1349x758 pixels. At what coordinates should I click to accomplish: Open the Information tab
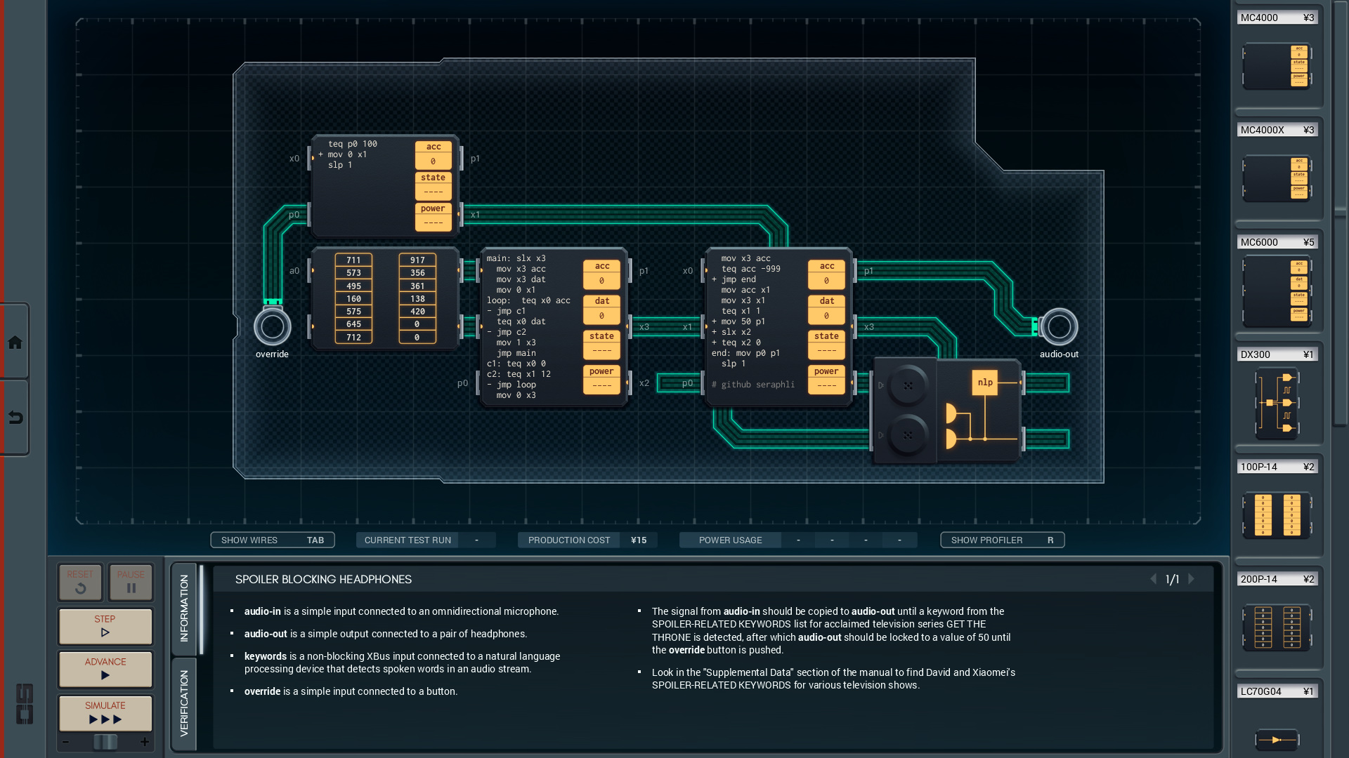click(184, 609)
